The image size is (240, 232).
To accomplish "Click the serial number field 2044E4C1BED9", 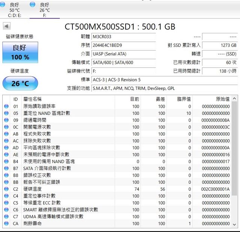I will point(123,45).
